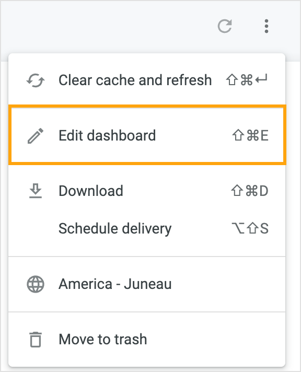Click the pencil edit icon
This screenshot has width=301, height=372.
pos(36,136)
